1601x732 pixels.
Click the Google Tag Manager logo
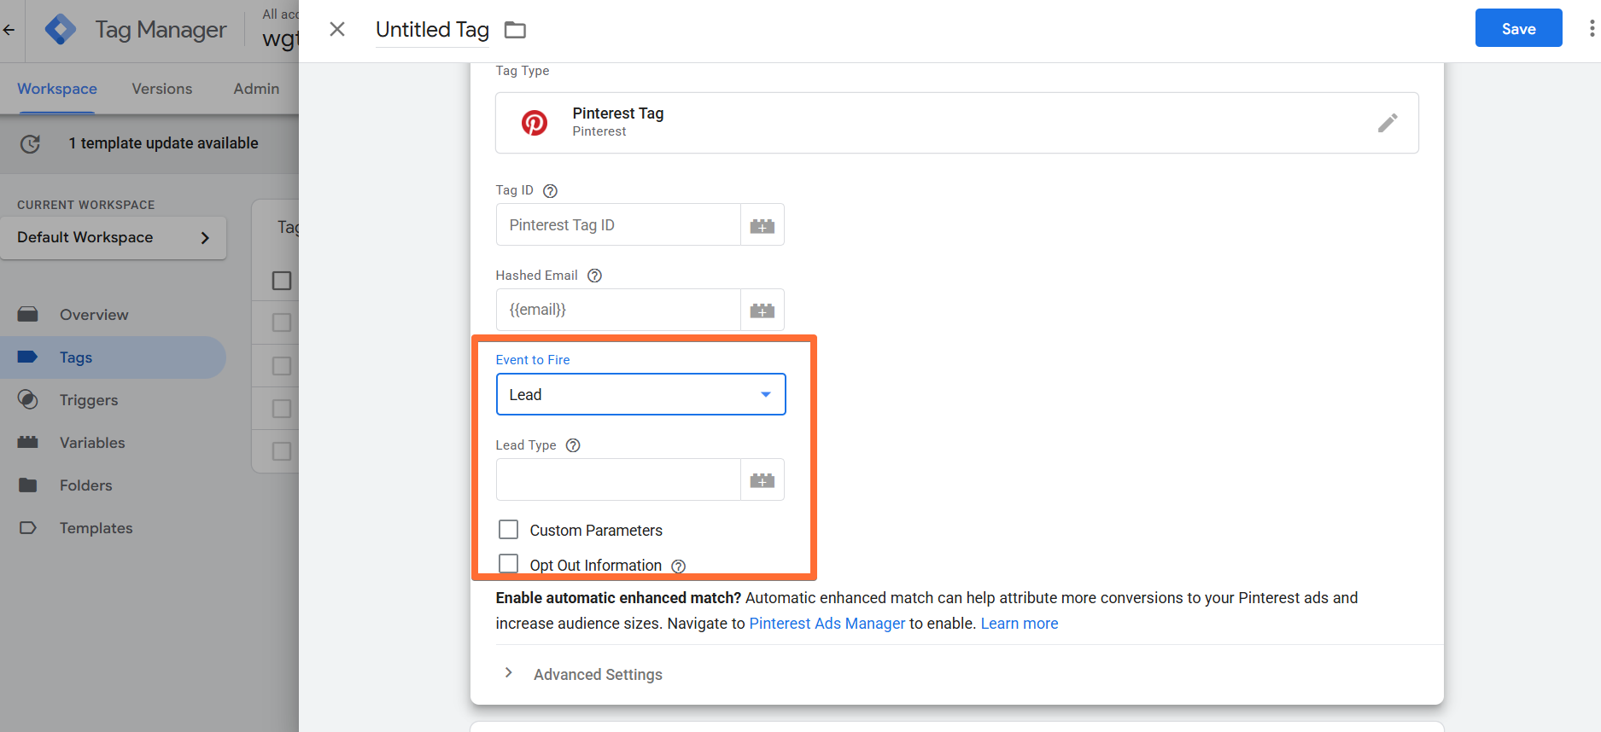pos(61,30)
